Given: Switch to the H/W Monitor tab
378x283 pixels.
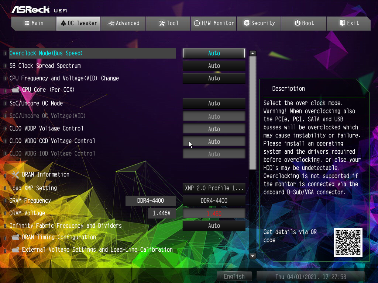Looking at the screenshot, I should point(214,23).
